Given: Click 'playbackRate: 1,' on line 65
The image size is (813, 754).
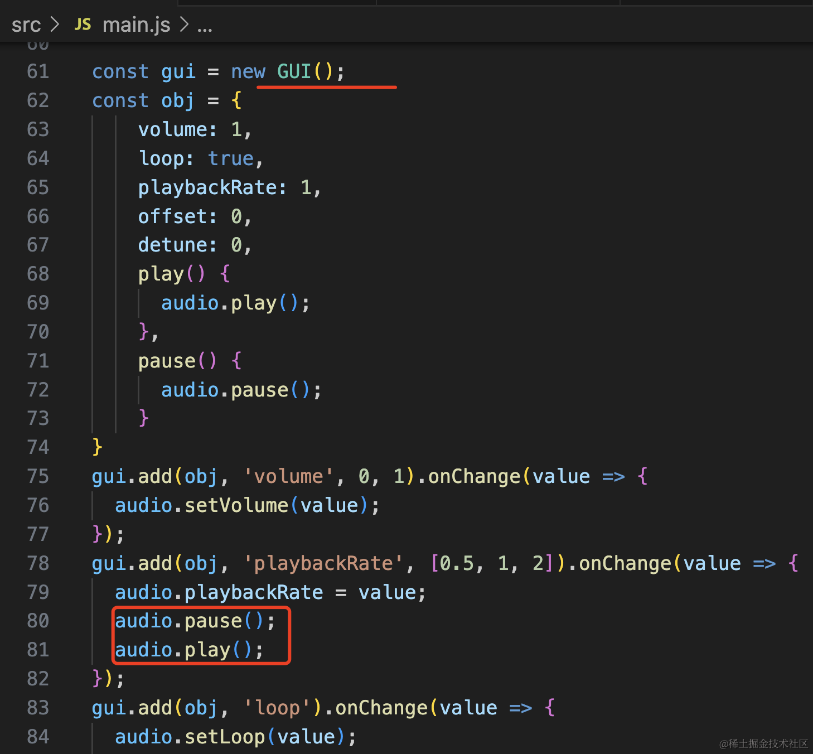Looking at the screenshot, I should tap(230, 187).
